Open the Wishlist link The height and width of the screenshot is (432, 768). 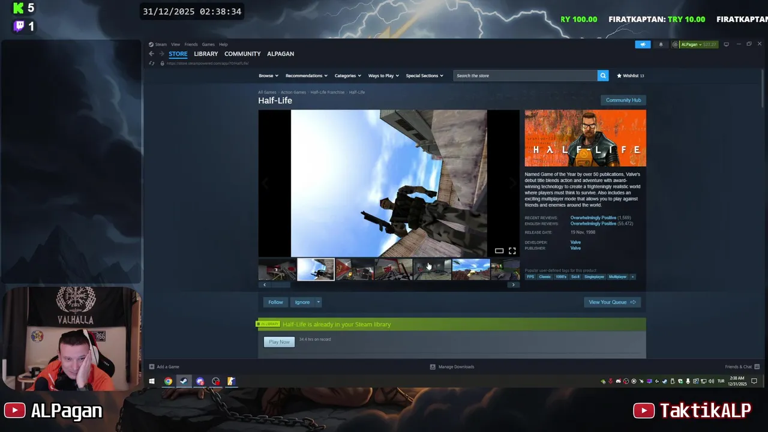click(x=631, y=76)
